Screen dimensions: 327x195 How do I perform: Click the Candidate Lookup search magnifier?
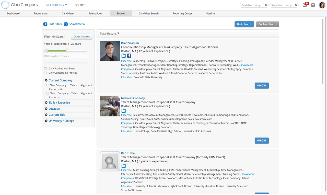266,5
